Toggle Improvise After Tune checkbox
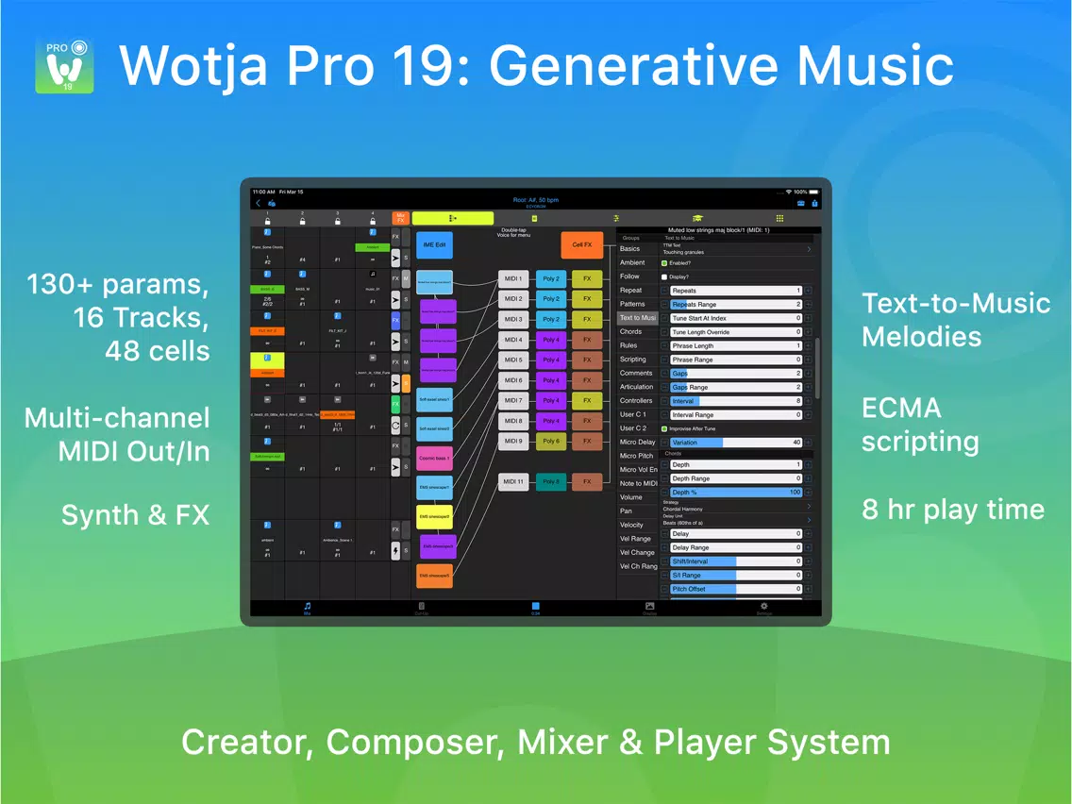Screen dimensions: 1072x804 coord(663,428)
